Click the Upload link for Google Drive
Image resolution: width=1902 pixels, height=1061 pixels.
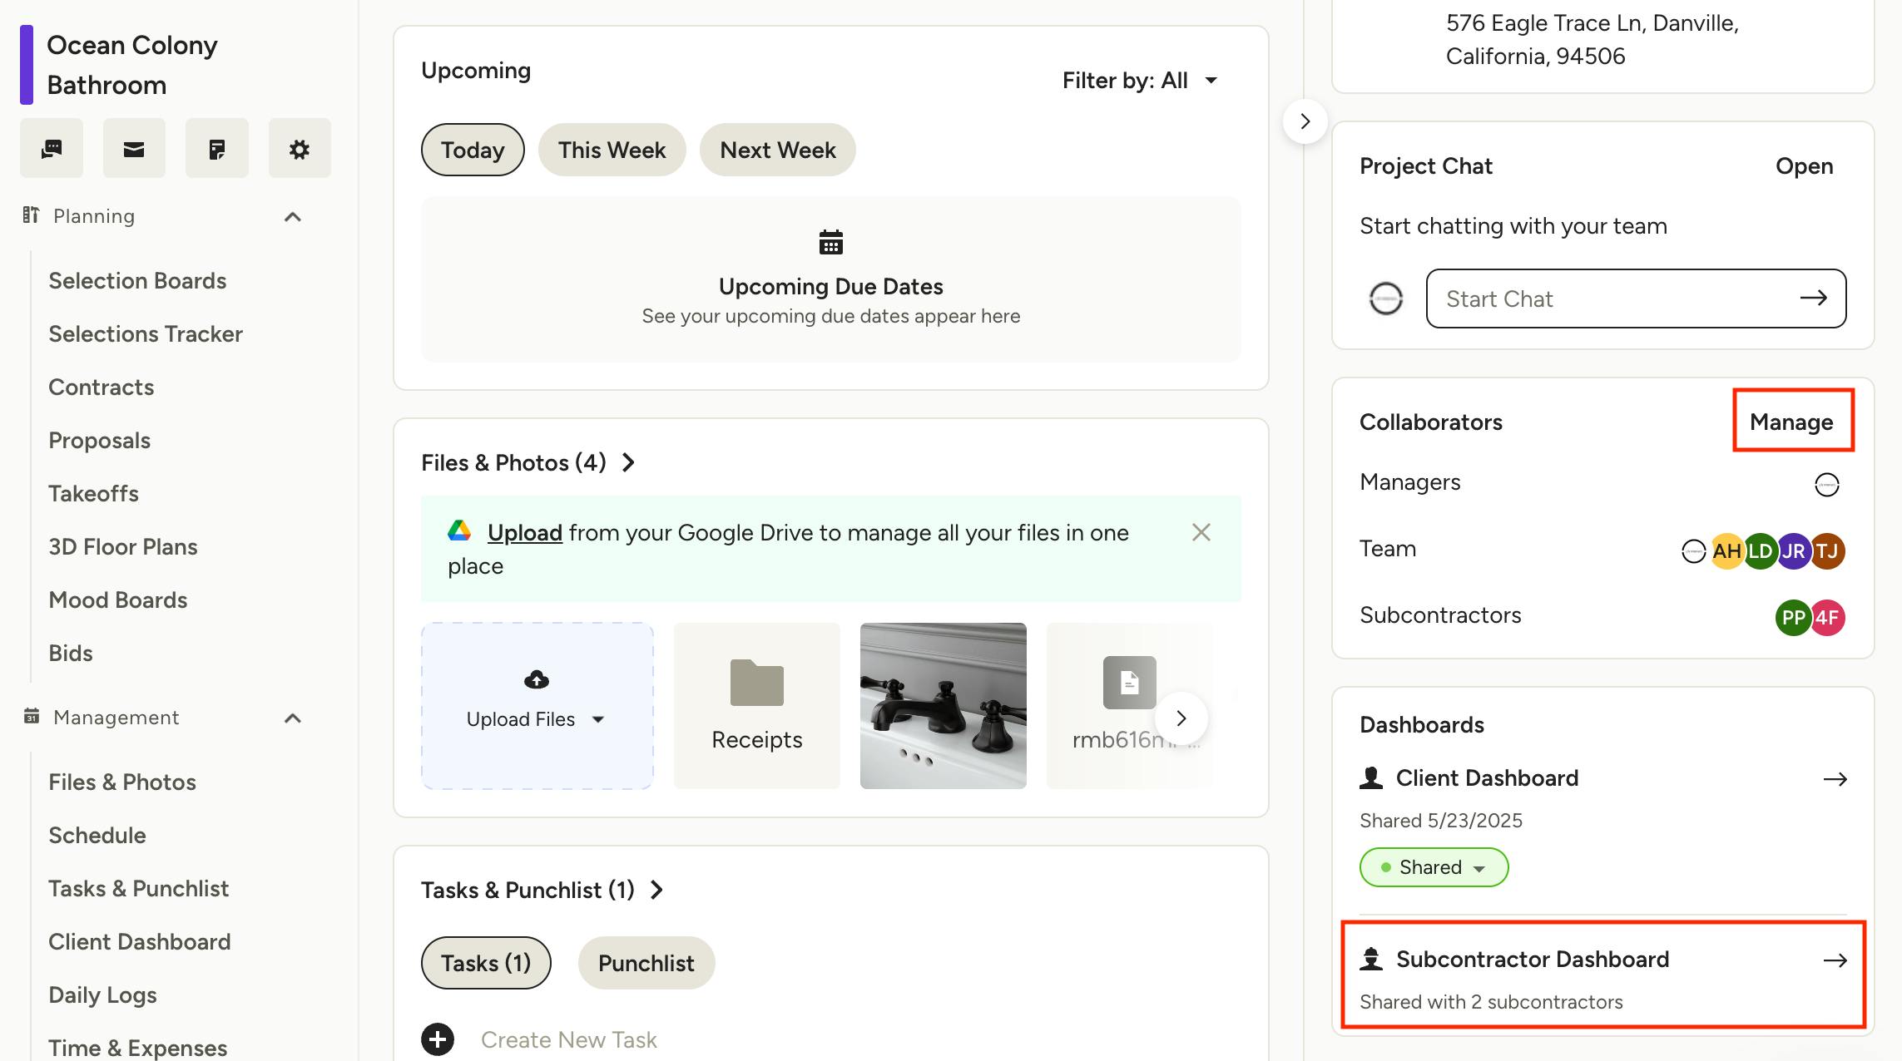(524, 532)
